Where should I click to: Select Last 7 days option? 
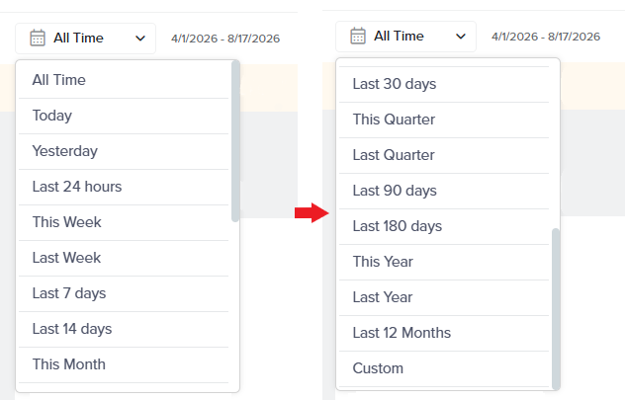124,293
